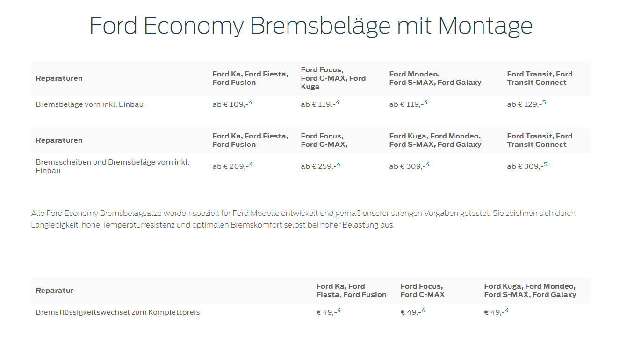Click the Ford Focus, Ford C-MAX, Ford Kuga header
Screen dimensions: 641x346
[333, 78]
